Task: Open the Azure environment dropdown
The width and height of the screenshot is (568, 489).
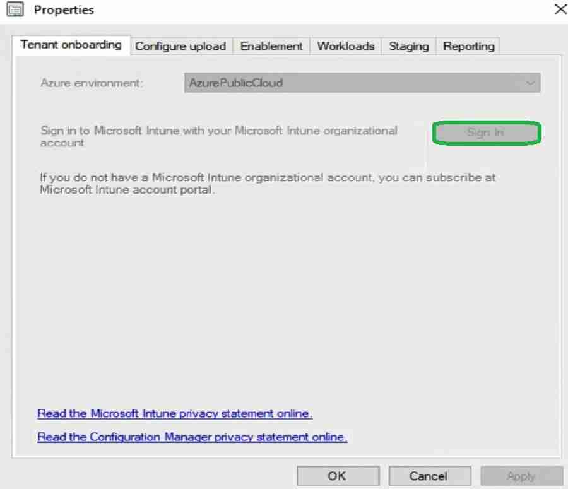Action: point(362,83)
